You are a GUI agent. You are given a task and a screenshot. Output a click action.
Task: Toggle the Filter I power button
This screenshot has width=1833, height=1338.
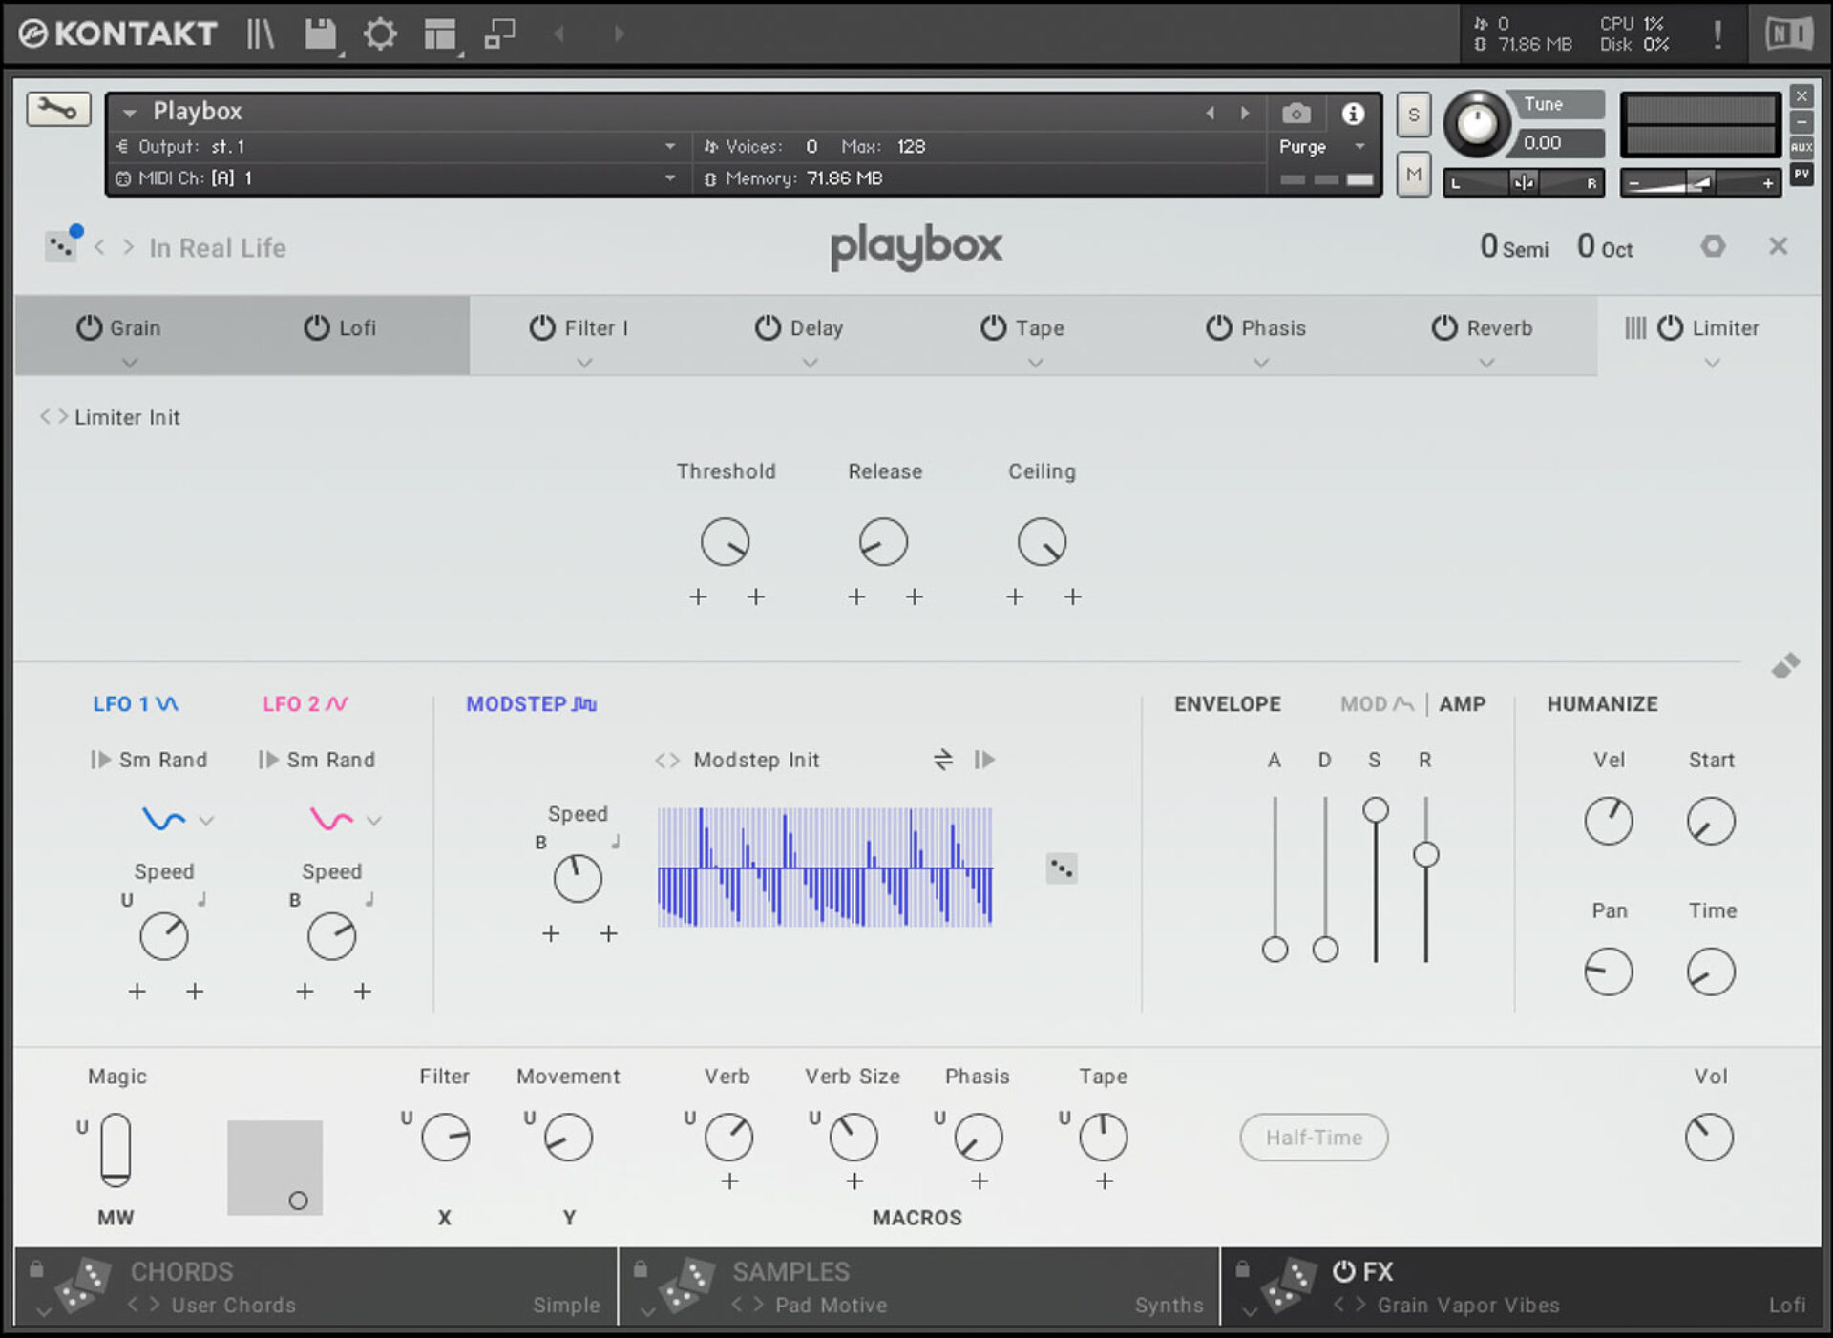click(542, 327)
